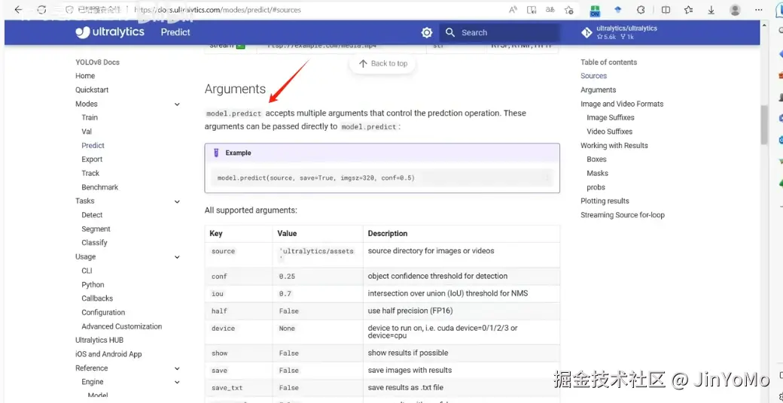Image resolution: width=783 pixels, height=403 pixels.
Task: Collapse the Reference section chevron
Action: click(177, 368)
